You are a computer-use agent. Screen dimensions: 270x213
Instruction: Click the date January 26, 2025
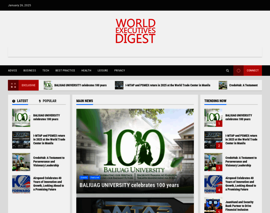point(20,5)
